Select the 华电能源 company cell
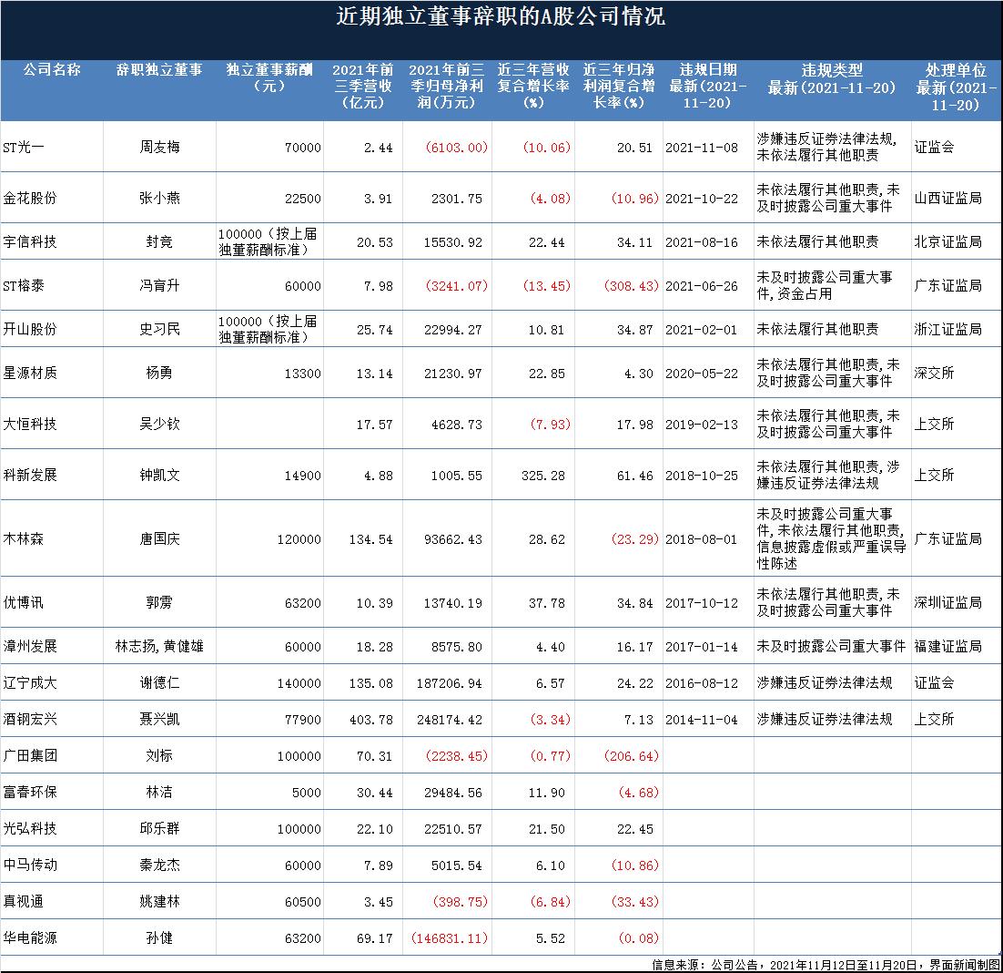The width and height of the screenshot is (1003, 973). pyautogui.click(x=30, y=937)
